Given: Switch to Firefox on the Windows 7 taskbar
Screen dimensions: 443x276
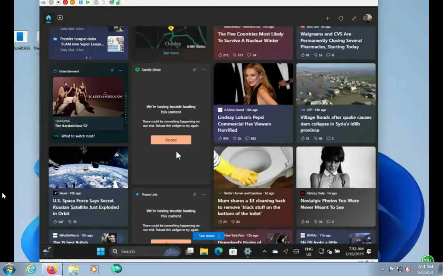Looking at the screenshot, I should click(x=52, y=269).
